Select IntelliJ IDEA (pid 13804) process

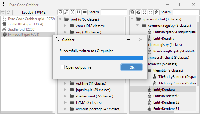[x=28, y=24]
